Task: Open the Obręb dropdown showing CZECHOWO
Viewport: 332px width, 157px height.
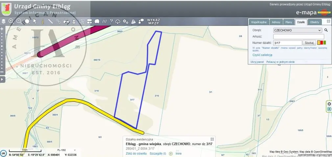Action: coord(297,30)
